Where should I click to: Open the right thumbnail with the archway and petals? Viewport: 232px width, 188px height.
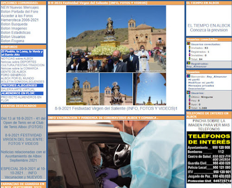click(x=149, y=89)
